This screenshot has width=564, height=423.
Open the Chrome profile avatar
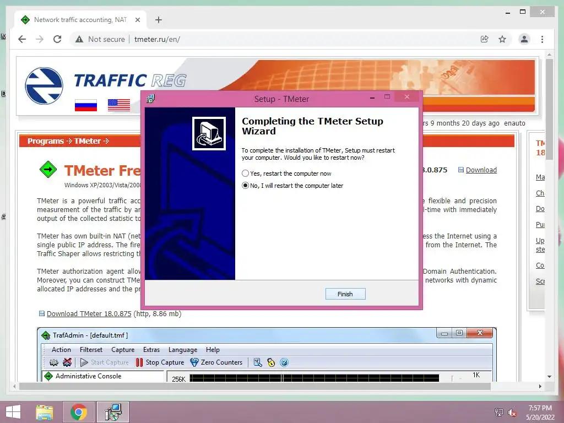[x=524, y=39]
